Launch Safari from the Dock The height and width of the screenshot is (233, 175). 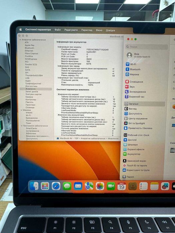tap(56, 186)
